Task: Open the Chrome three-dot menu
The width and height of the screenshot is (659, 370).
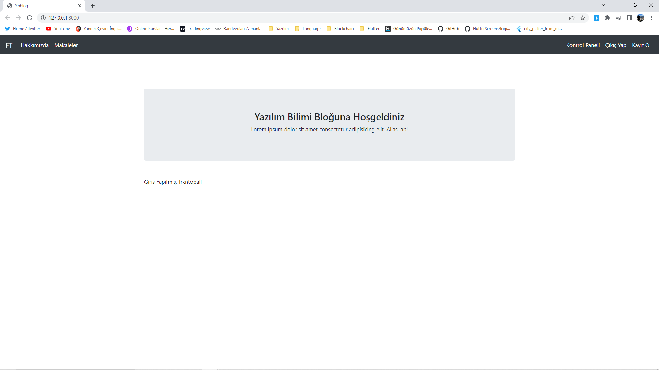Action: [651, 18]
